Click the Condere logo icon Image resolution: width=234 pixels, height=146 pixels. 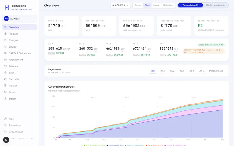tap(7, 8)
